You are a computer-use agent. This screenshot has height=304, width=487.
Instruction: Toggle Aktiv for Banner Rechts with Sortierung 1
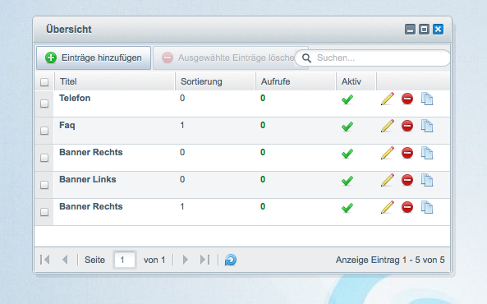click(x=347, y=208)
